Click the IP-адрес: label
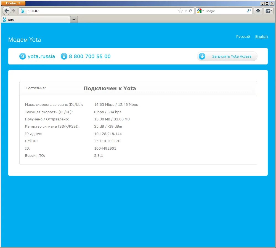This screenshot has width=276, height=248. pyautogui.click(x=33, y=134)
